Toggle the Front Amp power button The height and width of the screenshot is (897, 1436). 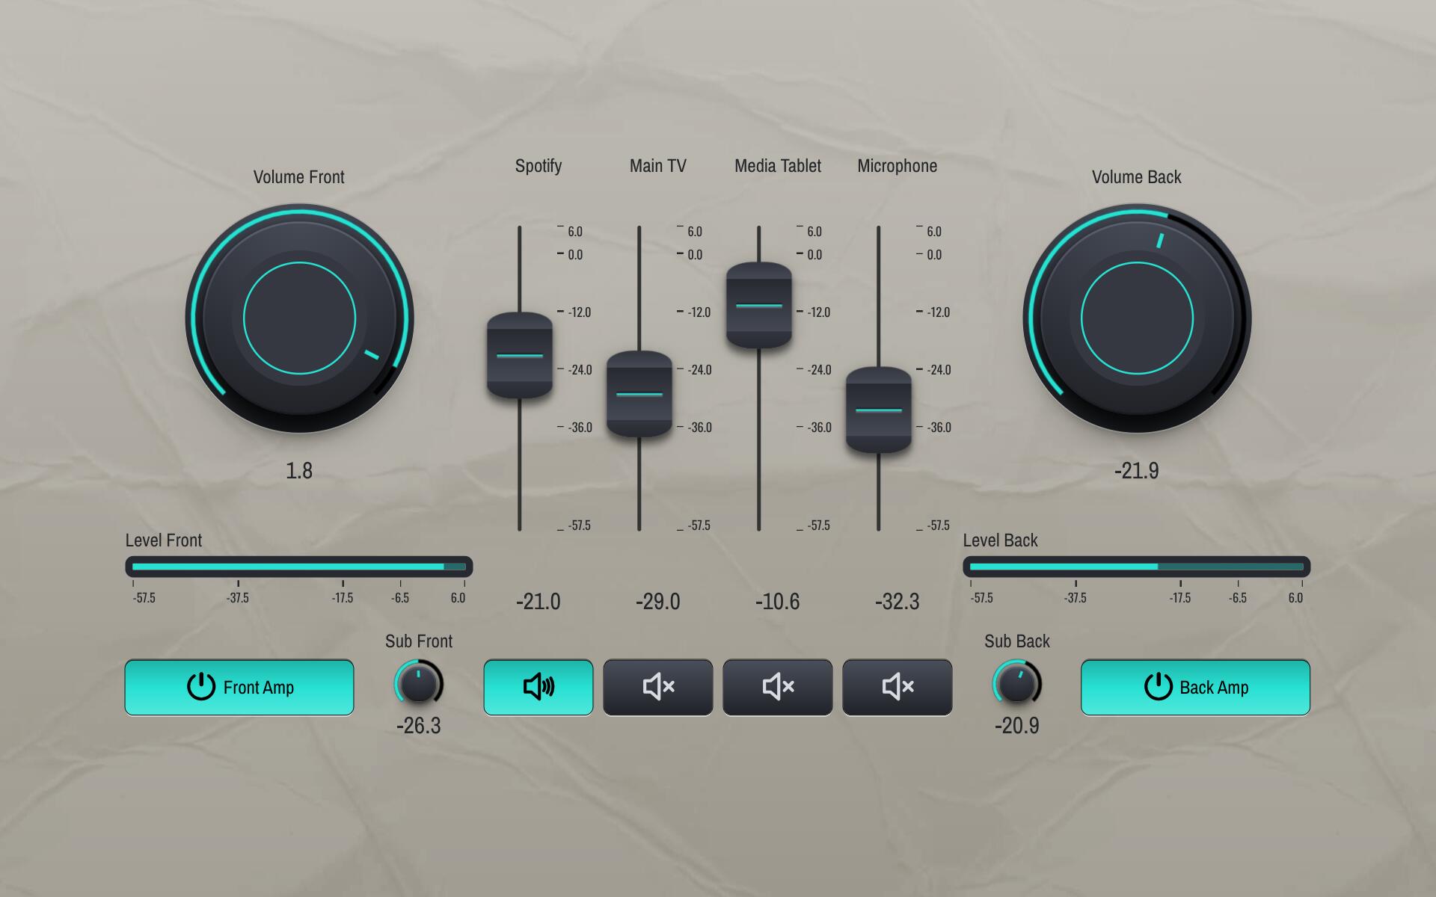click(239, 687)
